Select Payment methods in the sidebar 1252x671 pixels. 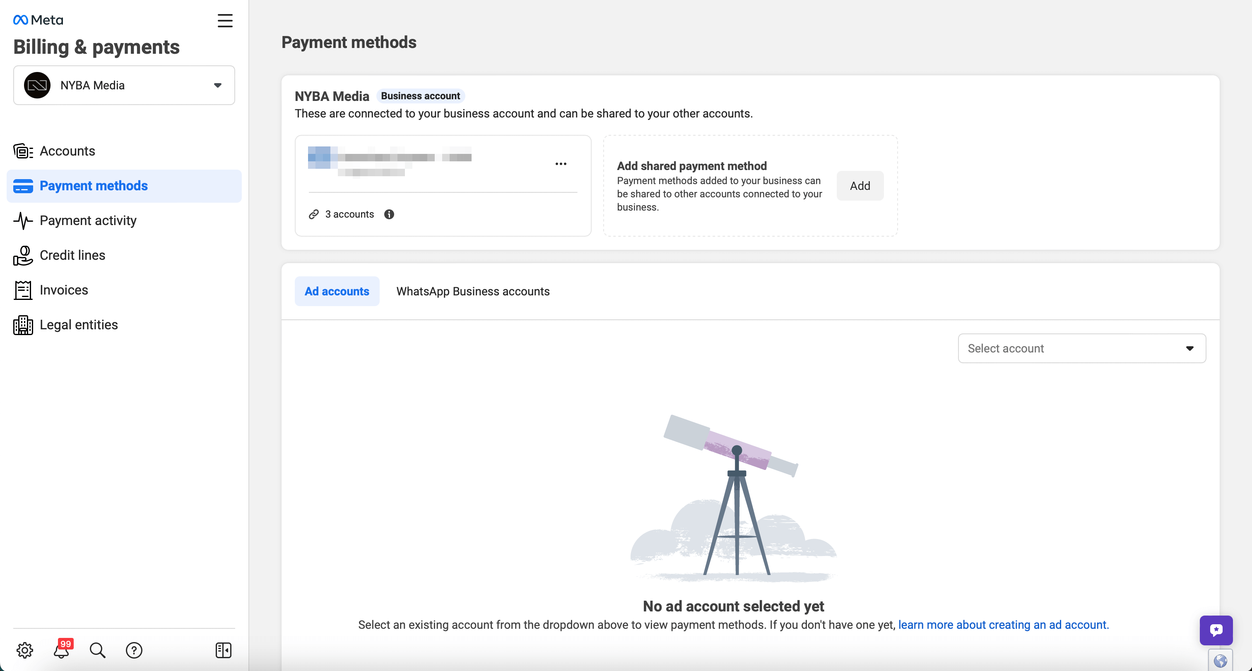coord(124,186)
